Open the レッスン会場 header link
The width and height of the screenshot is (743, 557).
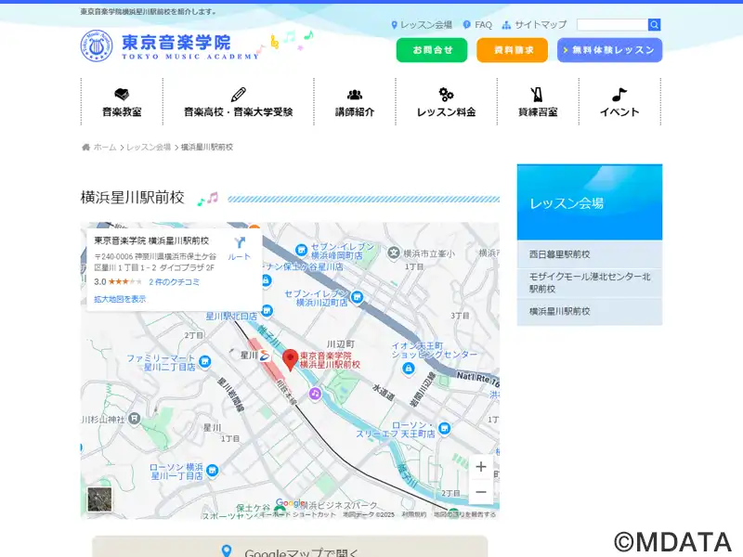pyautogui.click(x=422, y=25)
